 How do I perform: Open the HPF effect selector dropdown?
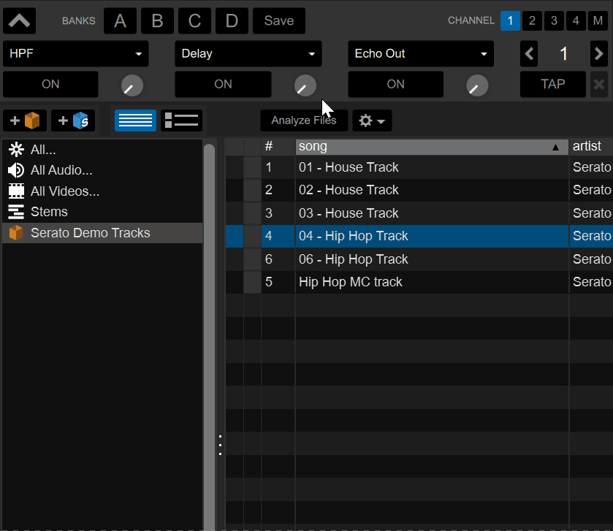pos(75,54)
